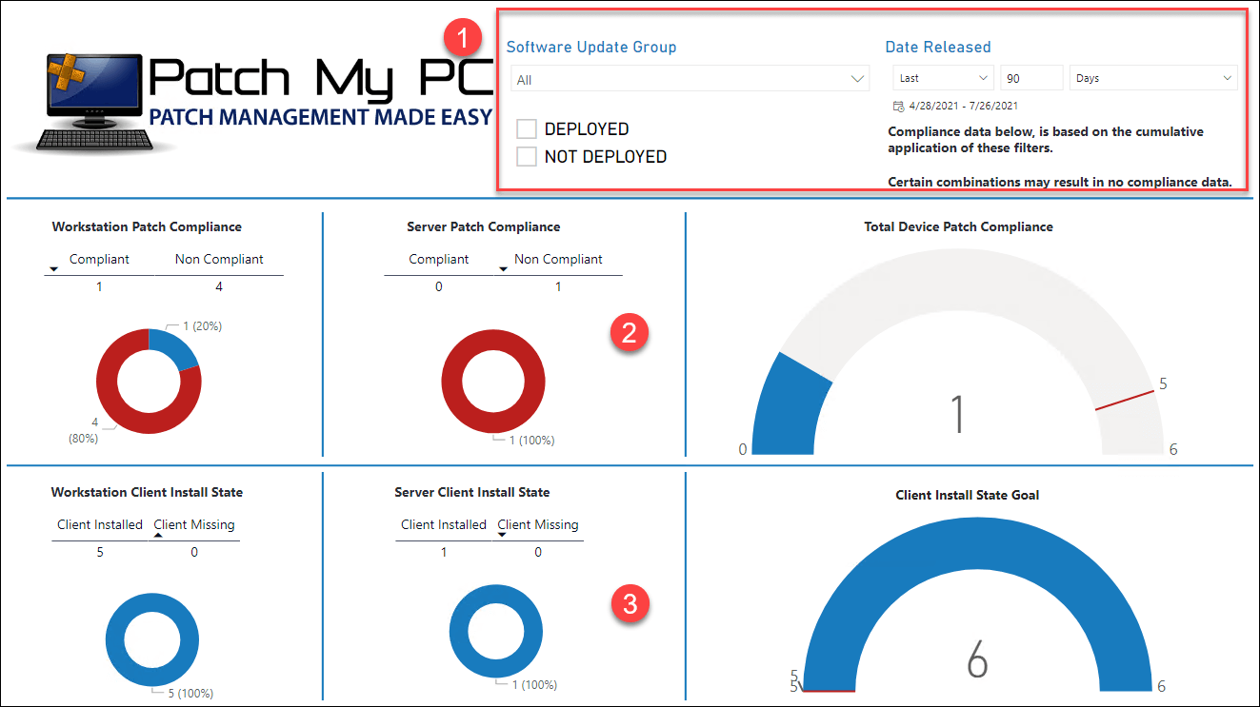The height and width of the screenshot is (707, 1260).
Task: Click Workstation Patch Compliance title
Action: tap(147, 226)
